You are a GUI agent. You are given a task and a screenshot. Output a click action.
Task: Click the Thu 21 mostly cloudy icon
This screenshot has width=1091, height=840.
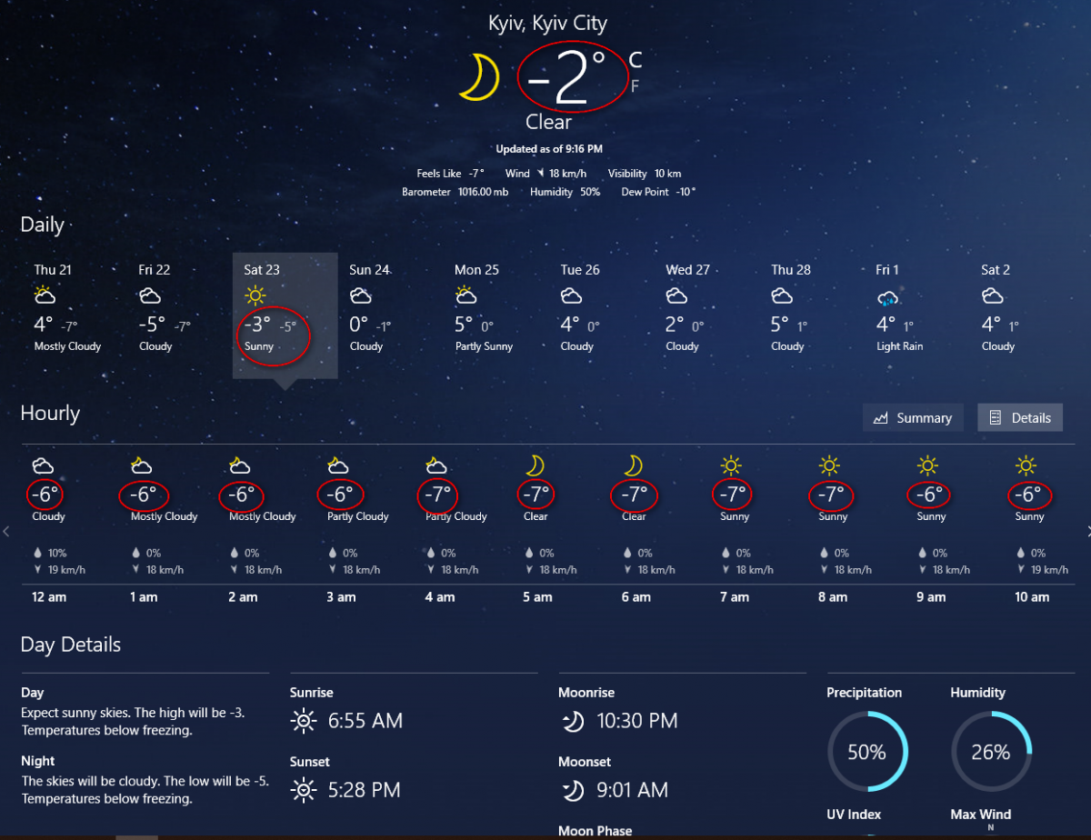click(x=45, y=295)
